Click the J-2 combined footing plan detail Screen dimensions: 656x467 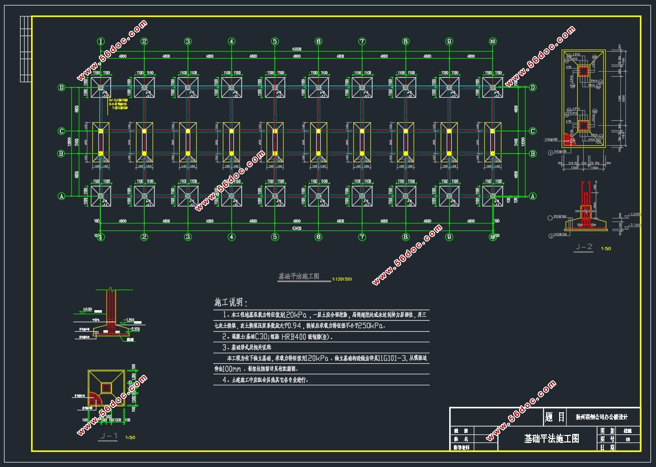(583, 98)
